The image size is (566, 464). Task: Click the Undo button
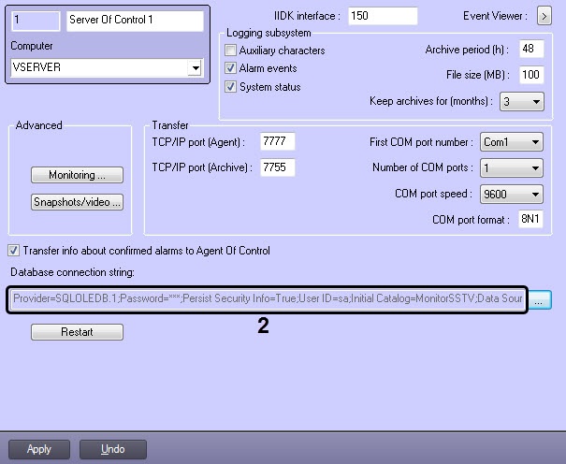tap(113, 449)
